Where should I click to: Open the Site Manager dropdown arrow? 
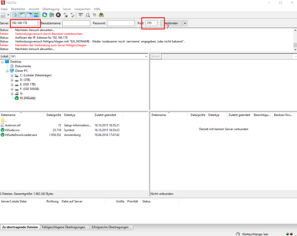(x=8, y=15)
